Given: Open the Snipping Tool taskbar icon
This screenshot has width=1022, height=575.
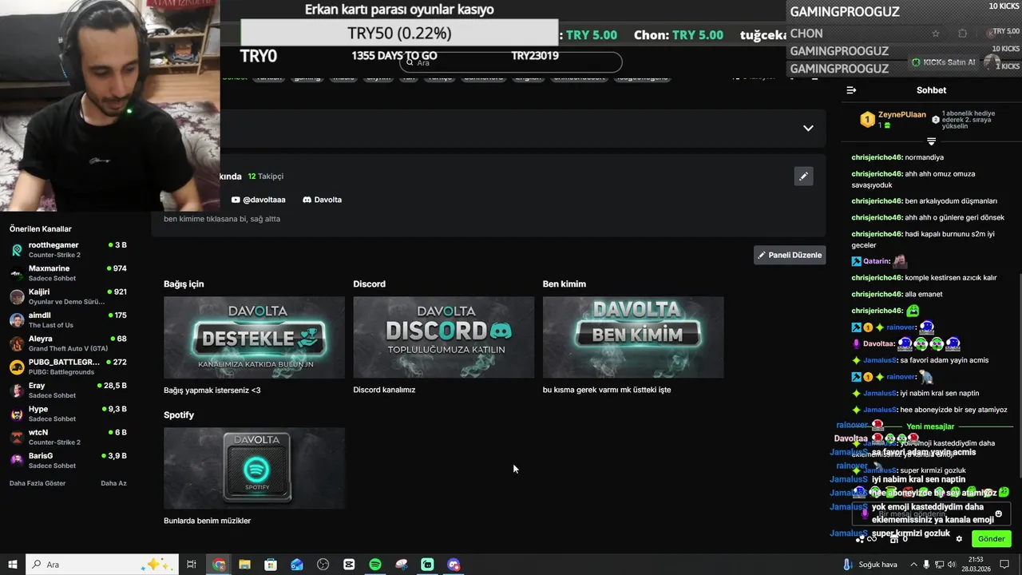Looking at the screenshot, I should click(402, 565).
